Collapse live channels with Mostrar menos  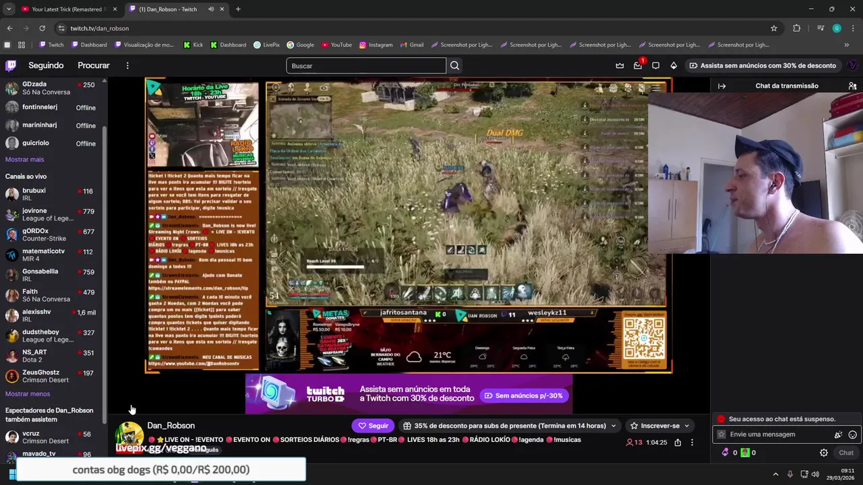point(28,394)
